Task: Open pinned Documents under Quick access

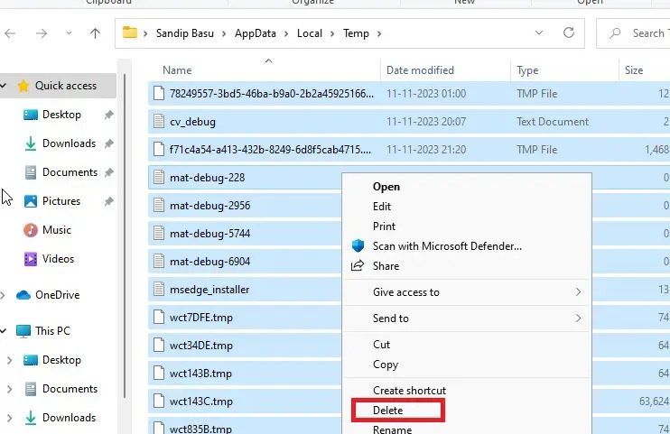Action: (x=70, y=172)
